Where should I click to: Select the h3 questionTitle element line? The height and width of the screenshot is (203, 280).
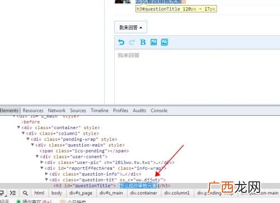pyautogui.click(x=112, y=186)
